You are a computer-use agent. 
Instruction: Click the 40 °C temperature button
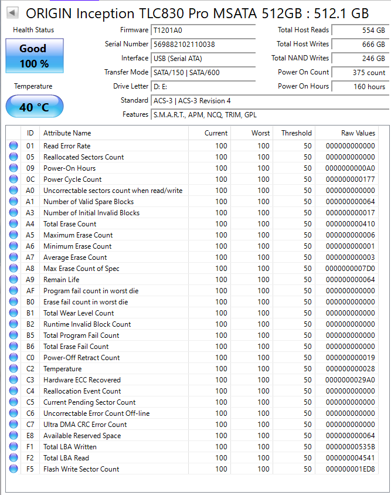(x=35, y=107)
